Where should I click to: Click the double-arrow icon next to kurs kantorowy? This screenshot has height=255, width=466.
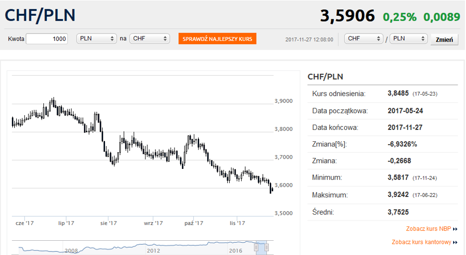pos(455,242)
